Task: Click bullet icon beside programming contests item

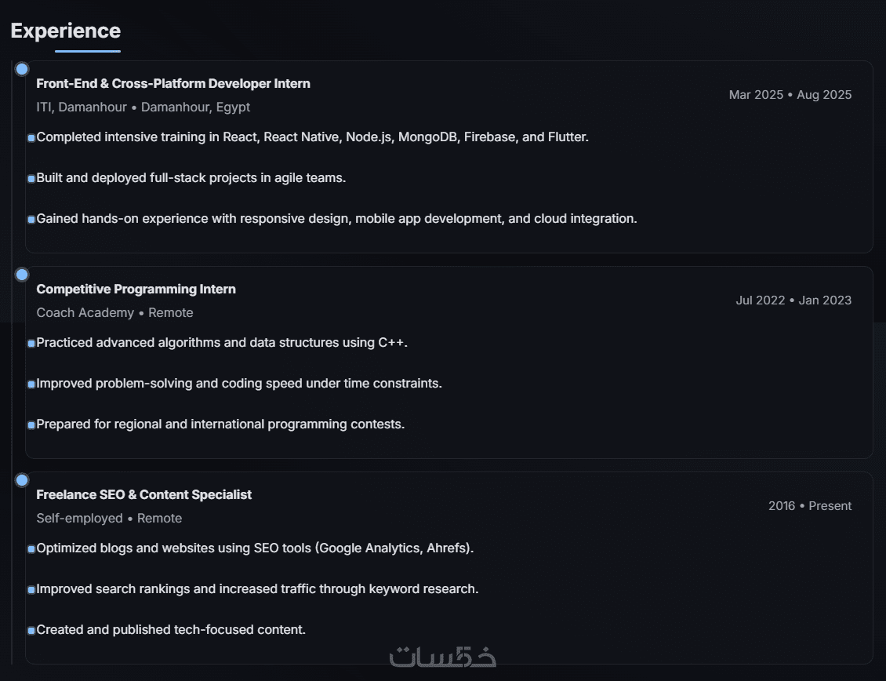Action: (x=31, y=425)
